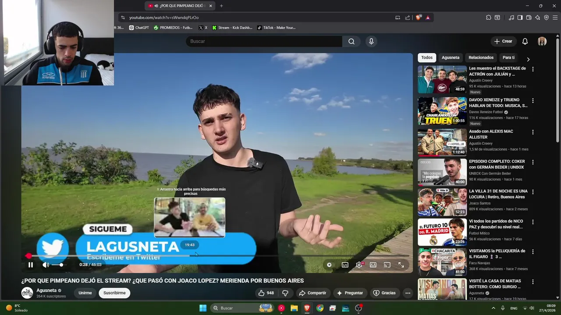
Task: Open options for PELUQUERÍA de IL FIGARO video
Action: pos(533,252)
